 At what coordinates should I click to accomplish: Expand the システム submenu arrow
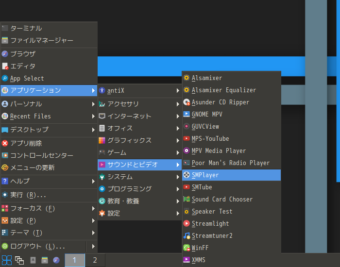coord(178,177)
